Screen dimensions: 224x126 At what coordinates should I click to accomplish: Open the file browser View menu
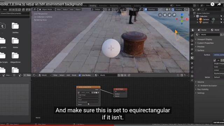(x=5, y=9)
